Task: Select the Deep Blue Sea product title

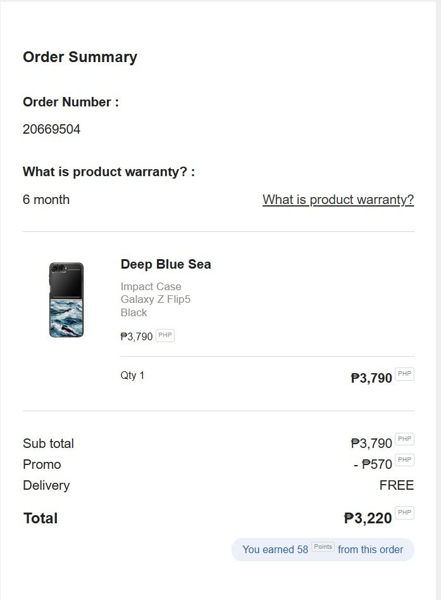Action: (166, 264)
